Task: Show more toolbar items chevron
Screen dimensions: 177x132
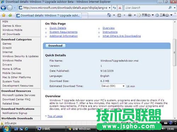Action: 175,13
